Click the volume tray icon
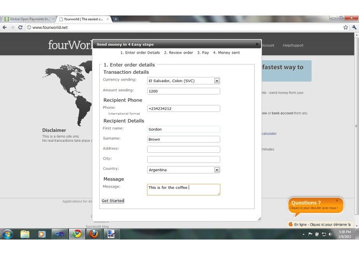Viewport: 359px width, 255px height. (331, 234)
